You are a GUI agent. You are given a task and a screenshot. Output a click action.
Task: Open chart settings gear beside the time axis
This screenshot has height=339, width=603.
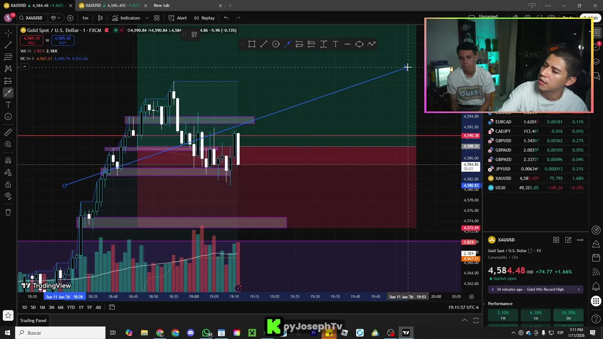pos(471,297)
